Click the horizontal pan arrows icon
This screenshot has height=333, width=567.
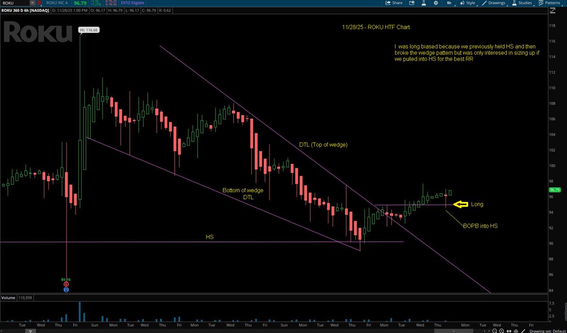pos(509,331)
